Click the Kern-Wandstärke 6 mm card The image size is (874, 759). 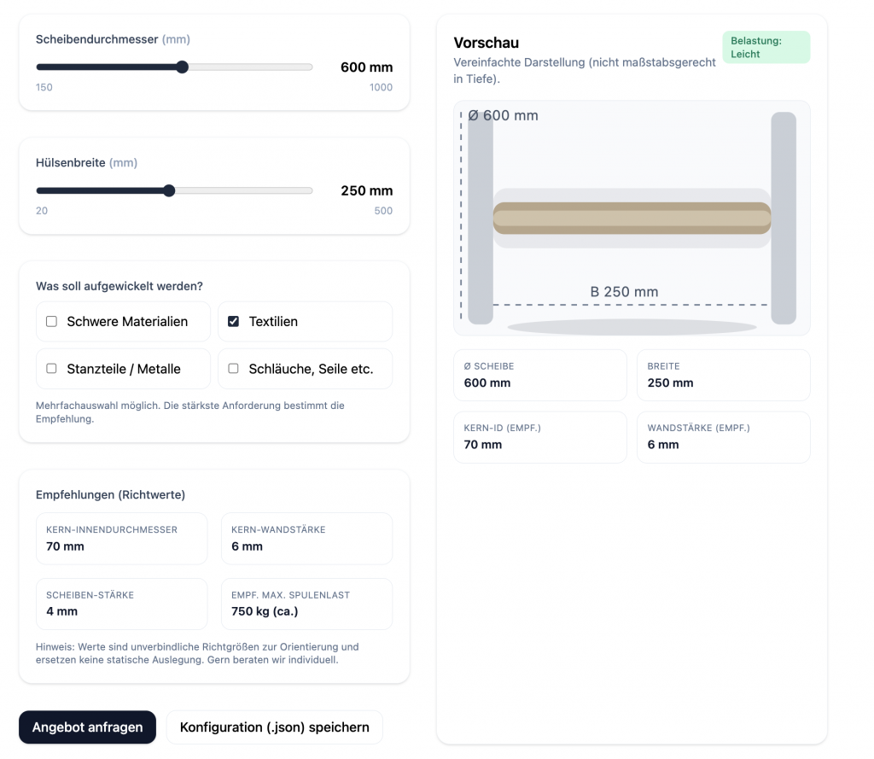click(x=306, y=539)
